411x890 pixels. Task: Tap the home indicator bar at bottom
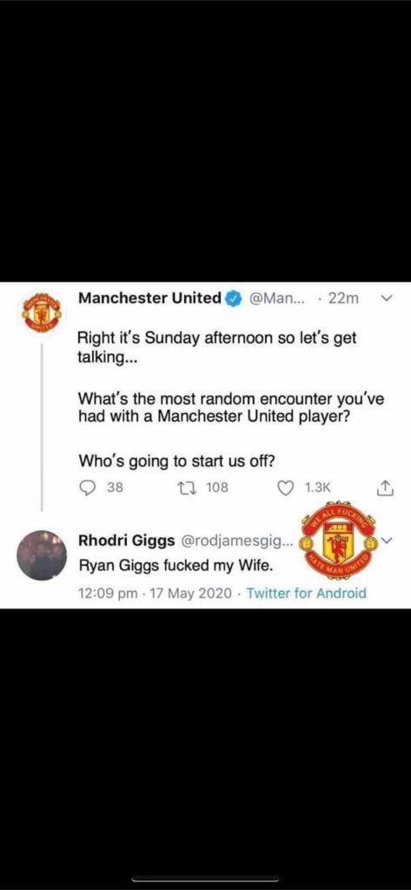(205, 880)
